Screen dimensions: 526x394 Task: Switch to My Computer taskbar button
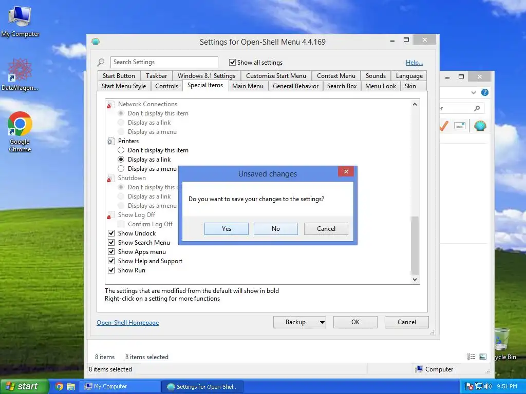pos(120,386)
